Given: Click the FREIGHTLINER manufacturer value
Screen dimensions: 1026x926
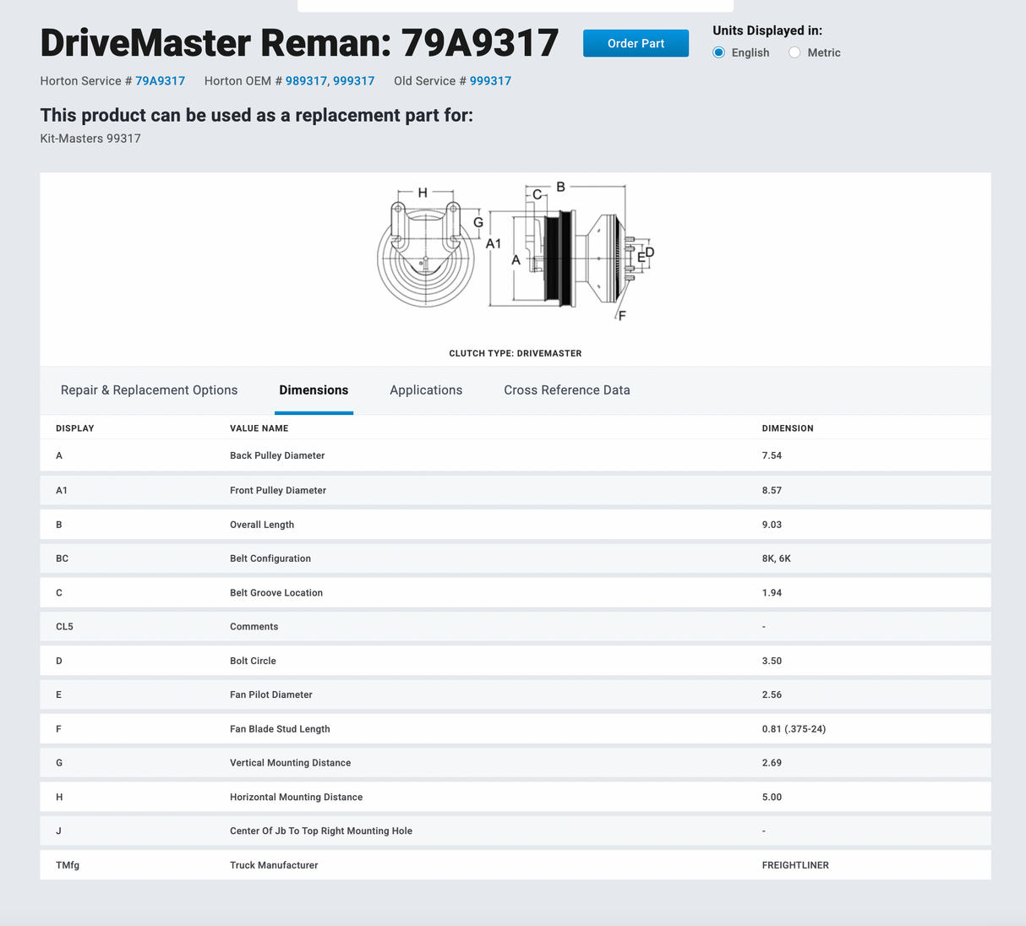Looking at the screenshot, I should click(x=795, y=865).
